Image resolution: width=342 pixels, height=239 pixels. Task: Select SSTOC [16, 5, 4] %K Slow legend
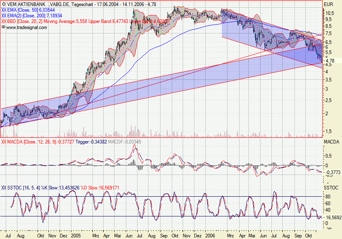pyautogui.click(x=44, y=188)
